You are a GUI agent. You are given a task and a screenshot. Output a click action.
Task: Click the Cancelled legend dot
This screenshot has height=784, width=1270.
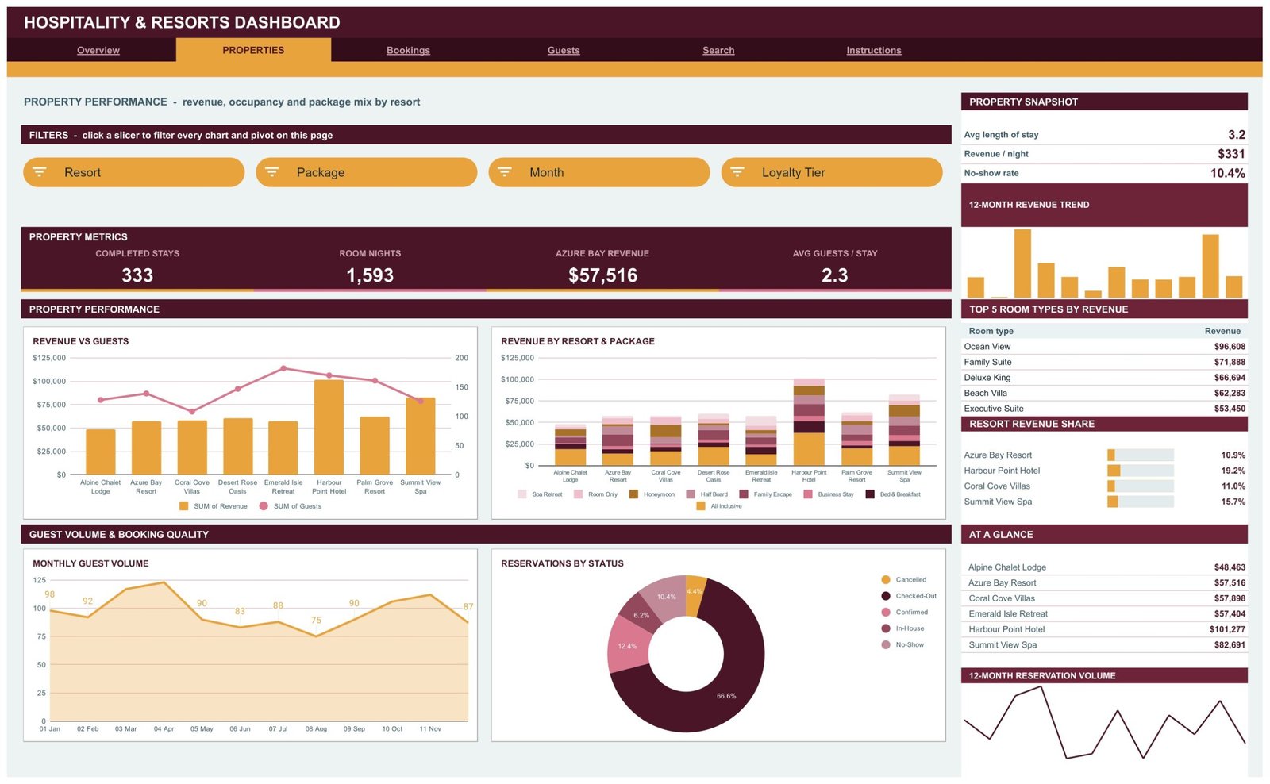886,580
